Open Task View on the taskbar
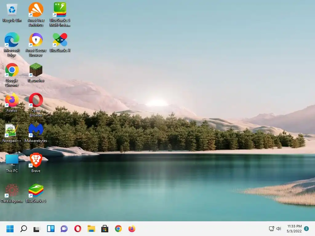Image resolution: width=315 pixels, height=236 pixels. tap(37, 229)
